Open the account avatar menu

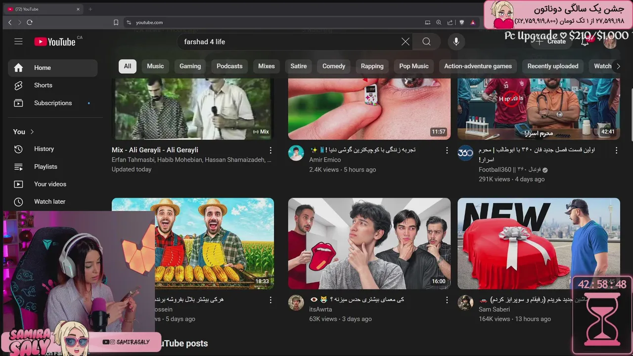(610, 42)
